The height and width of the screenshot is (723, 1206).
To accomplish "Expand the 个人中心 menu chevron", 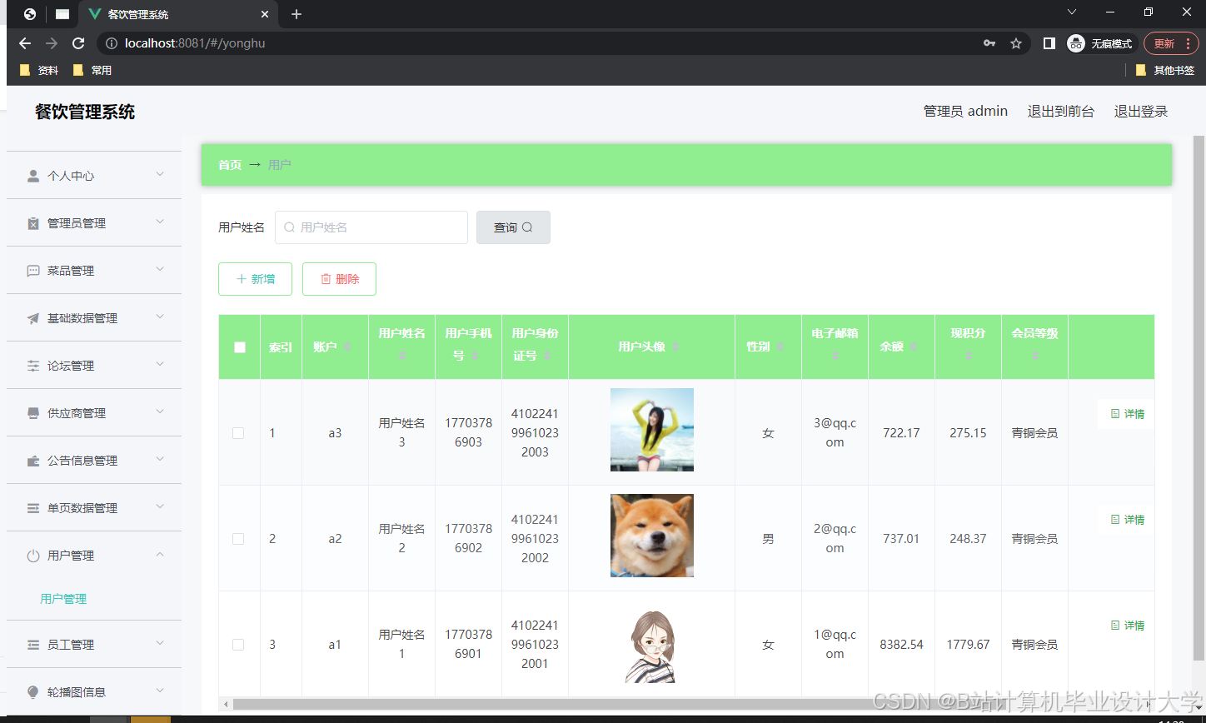I will [160, 174].
